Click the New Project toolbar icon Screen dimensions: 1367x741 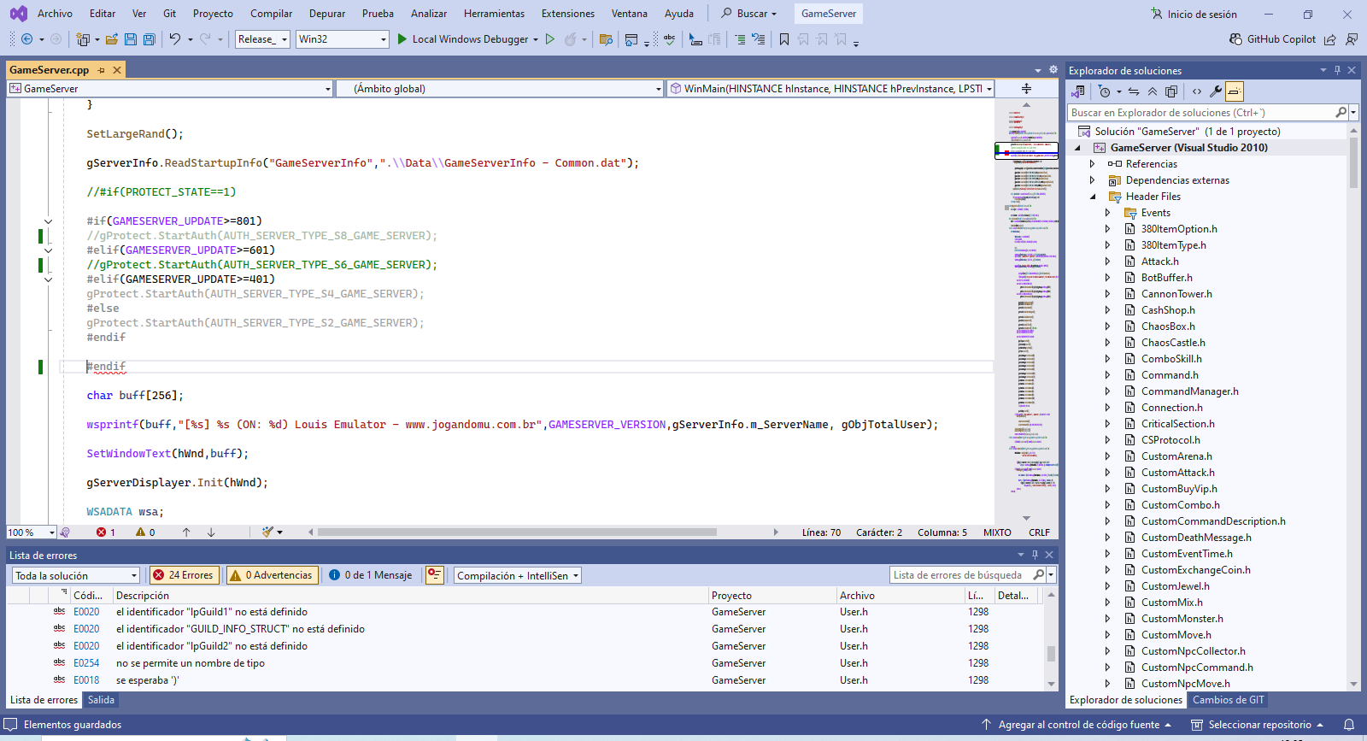(x=83, y=39)
